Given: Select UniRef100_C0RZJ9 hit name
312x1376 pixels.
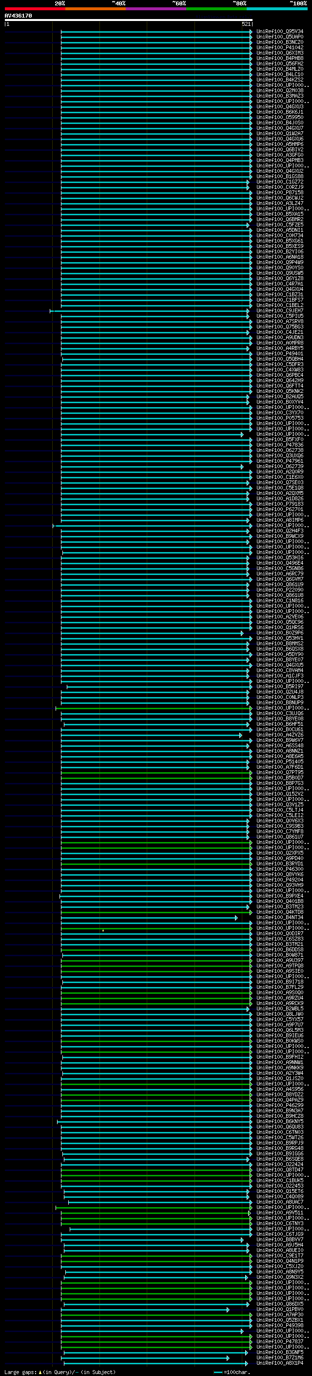Looking at the screenshot, I should 279,187.
